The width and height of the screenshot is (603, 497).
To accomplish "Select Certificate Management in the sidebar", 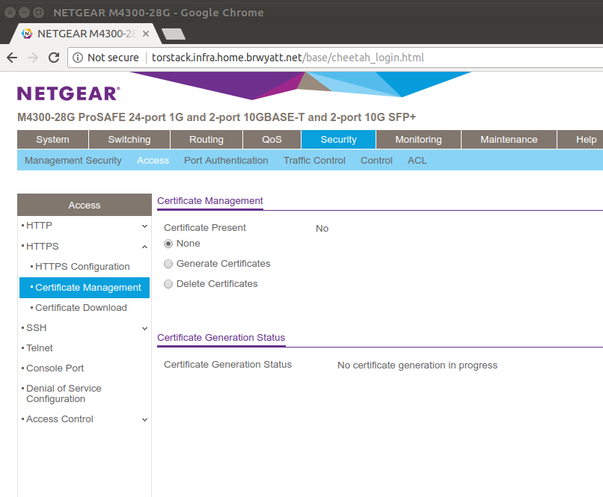I will [x=85, y=288].
